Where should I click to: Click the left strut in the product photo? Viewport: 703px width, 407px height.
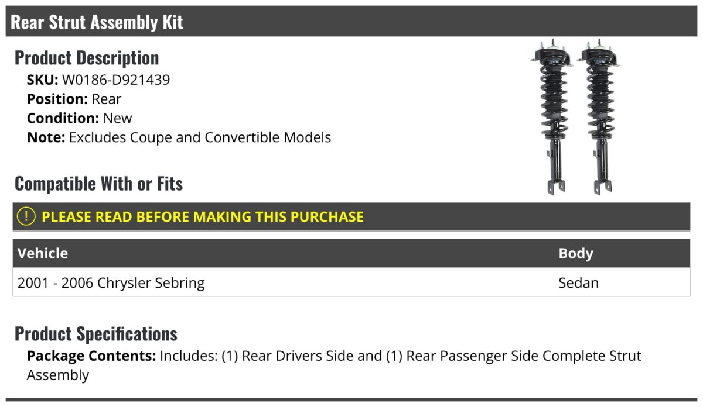[551, 117]
